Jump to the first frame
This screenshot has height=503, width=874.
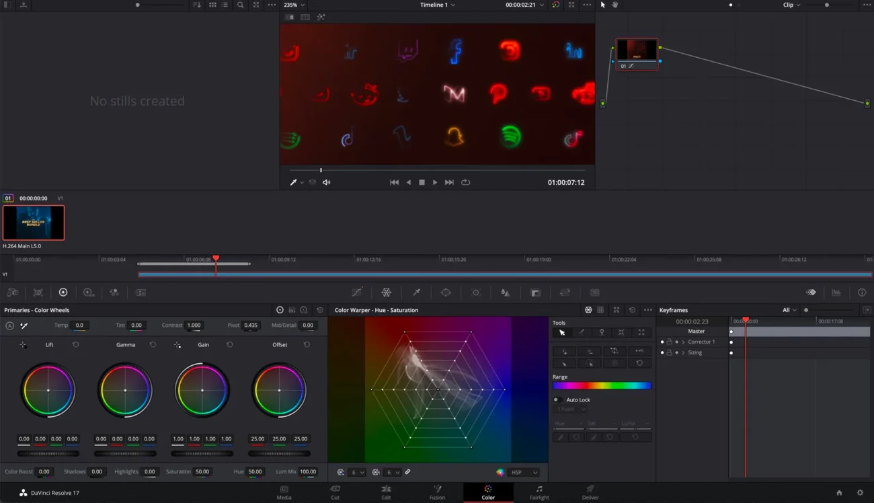point(394,182)
